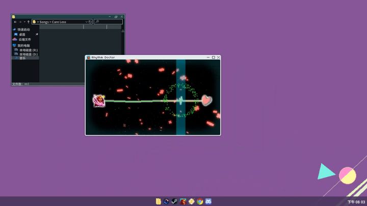The width and height of the screenshot is (367, 206).
Task: Open Discord from the taskbar
Action: click(x=208, y=201)
